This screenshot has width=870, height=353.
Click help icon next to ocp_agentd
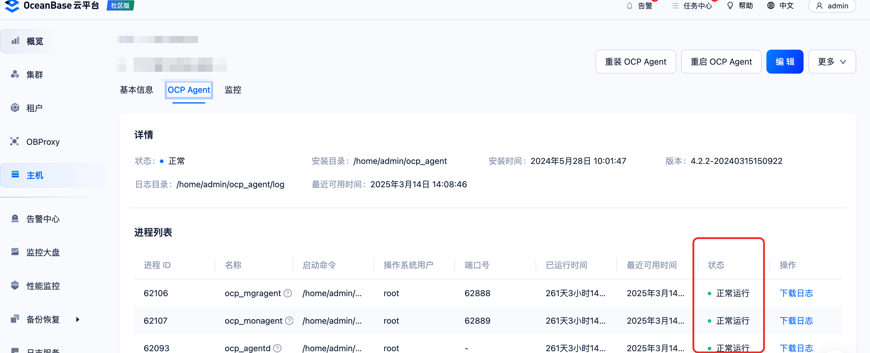[277, 348]
